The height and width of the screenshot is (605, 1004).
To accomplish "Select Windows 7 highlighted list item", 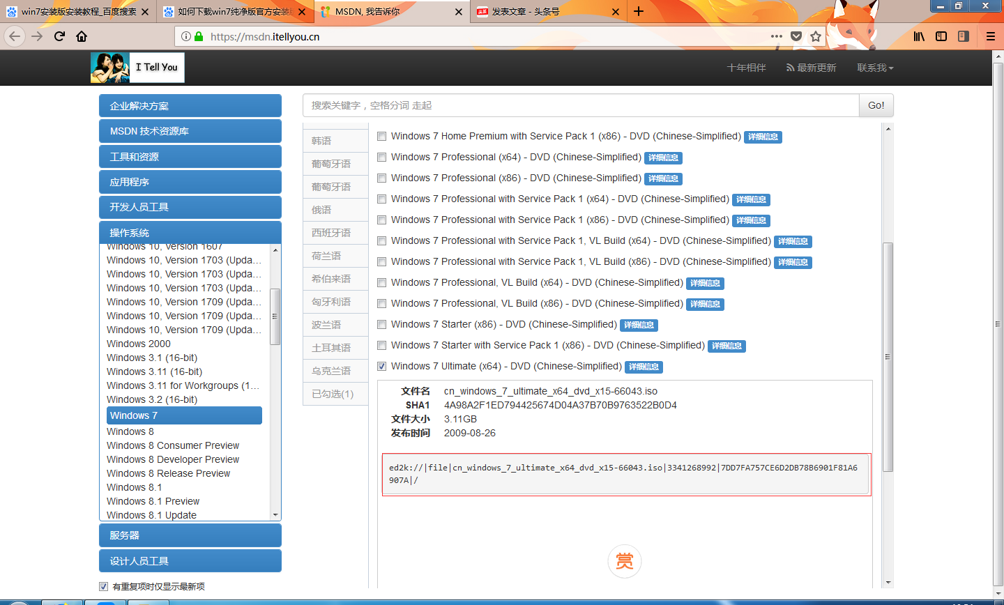I will click(x=184, y=415).
